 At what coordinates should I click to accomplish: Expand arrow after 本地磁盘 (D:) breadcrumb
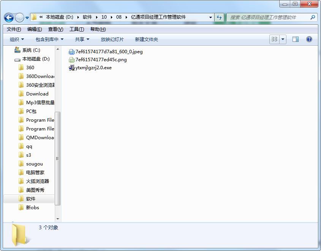click(78, 17)
